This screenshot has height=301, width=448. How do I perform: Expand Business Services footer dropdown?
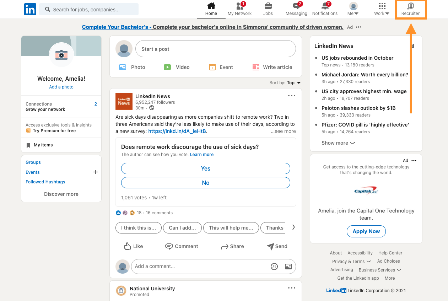point(380,270)
